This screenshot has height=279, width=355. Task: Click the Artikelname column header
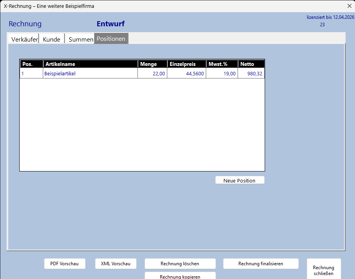tap(90, 64)
